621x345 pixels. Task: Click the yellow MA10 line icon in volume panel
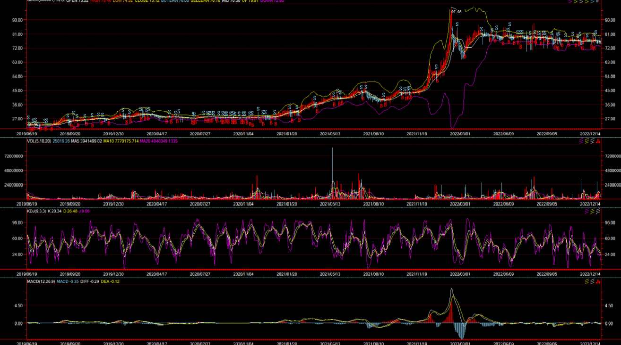pyautogui.click(x=587, y=141)
